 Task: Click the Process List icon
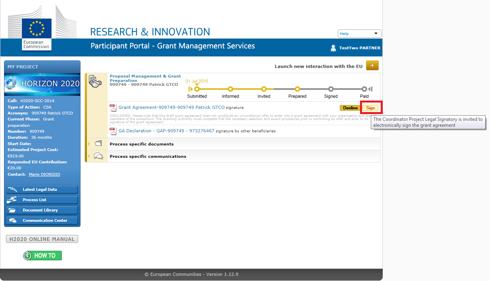tap(13, 200)
